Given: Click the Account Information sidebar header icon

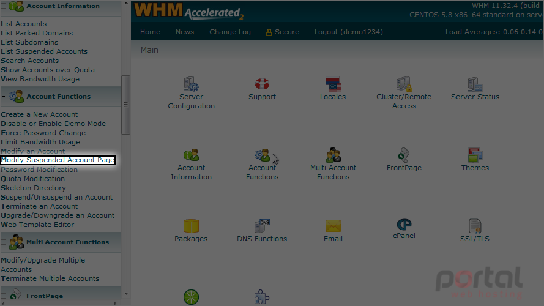Looking at the screenshot, I should (16, 6).
